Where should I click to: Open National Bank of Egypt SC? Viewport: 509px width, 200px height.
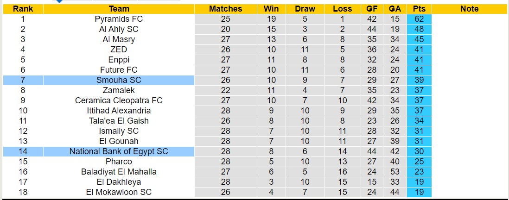click(x=119, y=151)
